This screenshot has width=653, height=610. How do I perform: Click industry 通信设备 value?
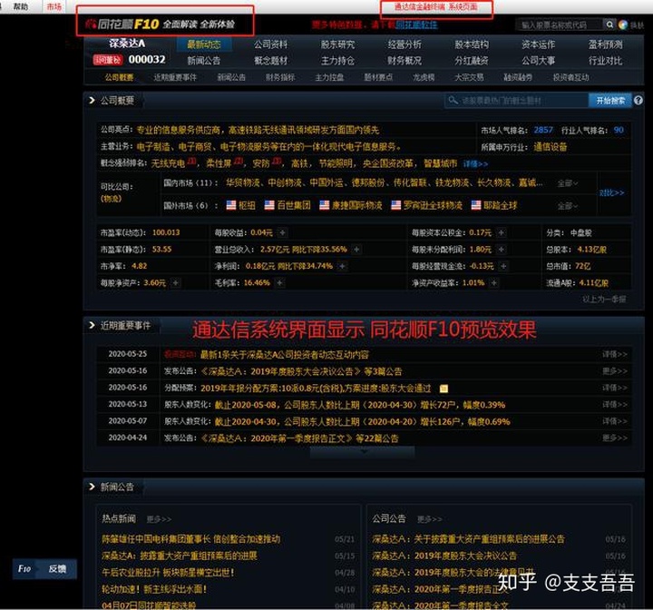point(551,147)
